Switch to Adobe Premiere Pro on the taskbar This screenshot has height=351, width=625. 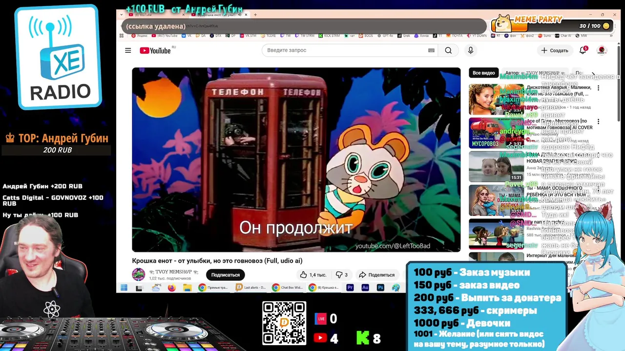350,288
